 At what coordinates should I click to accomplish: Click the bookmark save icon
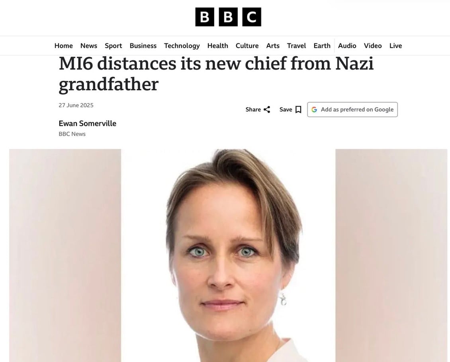(298, 109)
